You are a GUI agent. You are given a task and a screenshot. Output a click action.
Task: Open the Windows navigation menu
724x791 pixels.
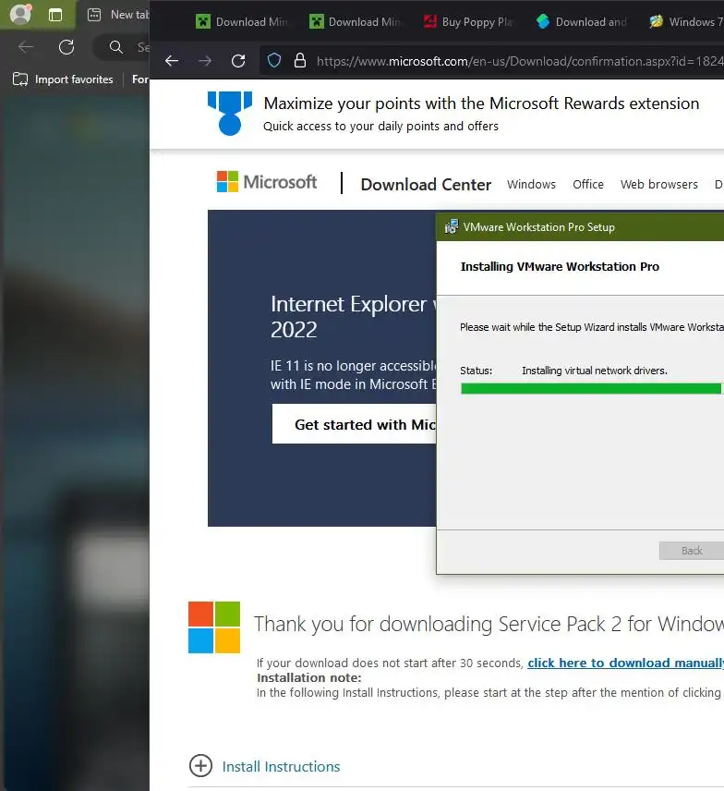coord(531,184)
